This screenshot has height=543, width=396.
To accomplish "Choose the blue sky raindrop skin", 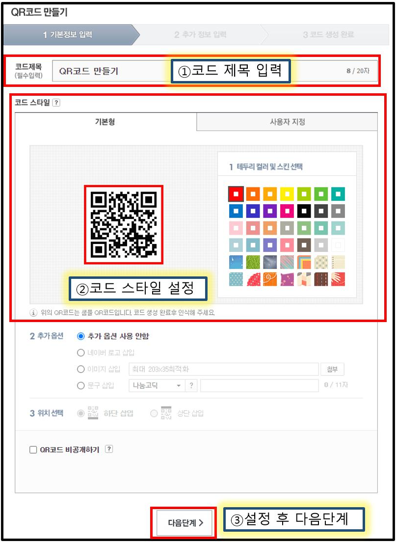I will click(x=236, y=262).
